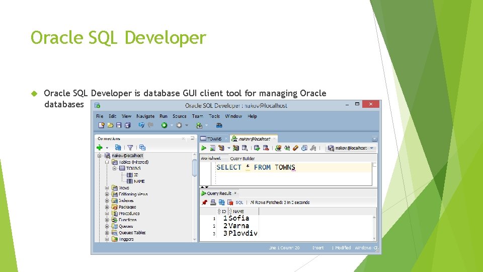The image size is (483, 272).
Task: Click the New file toolbar icon
Action: click(x=101, y=125)
